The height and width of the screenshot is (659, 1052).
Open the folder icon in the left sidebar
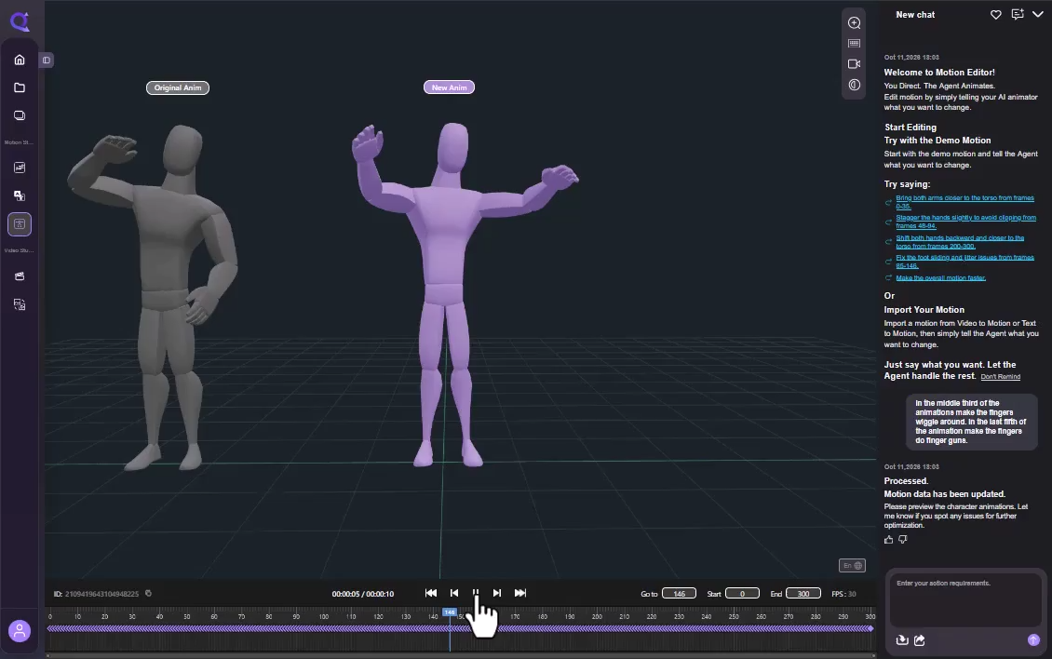[20, 87]
